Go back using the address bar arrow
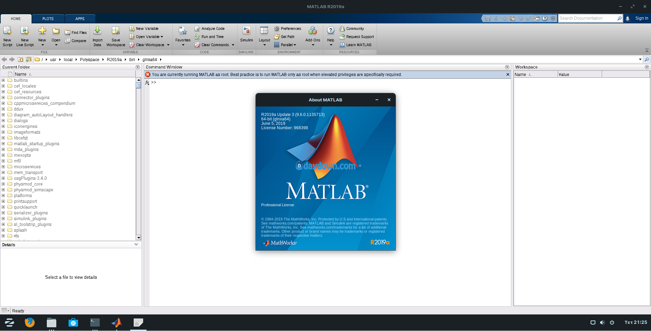Image resolution: width=651 pixels, height=331 pixels. pyautogui.click(x=4, y=59)
